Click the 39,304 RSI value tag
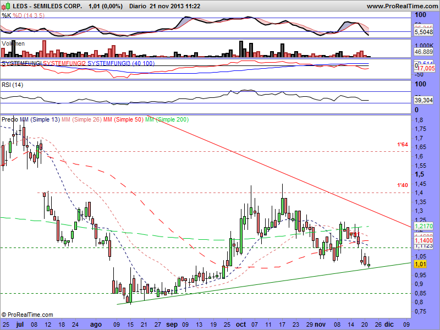 tap(424, 100)
